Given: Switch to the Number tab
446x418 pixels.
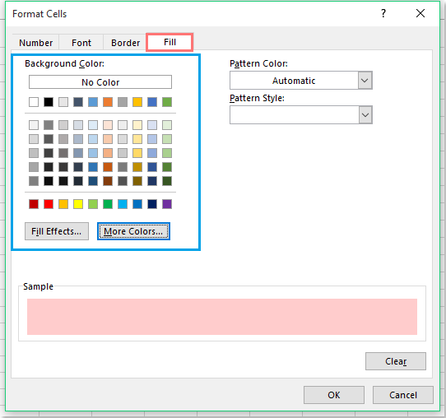Looking at the screenshot, I should coord(35,43).
